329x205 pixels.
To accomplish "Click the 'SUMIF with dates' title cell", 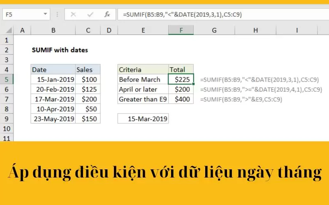I will click(60, 50).
